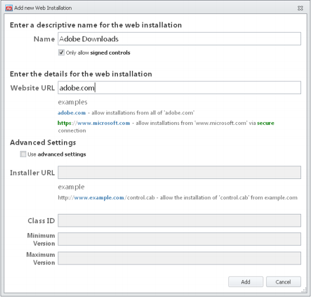
Task: Close the Add new Web Installation dialog
Action: [x=300, y=8]
